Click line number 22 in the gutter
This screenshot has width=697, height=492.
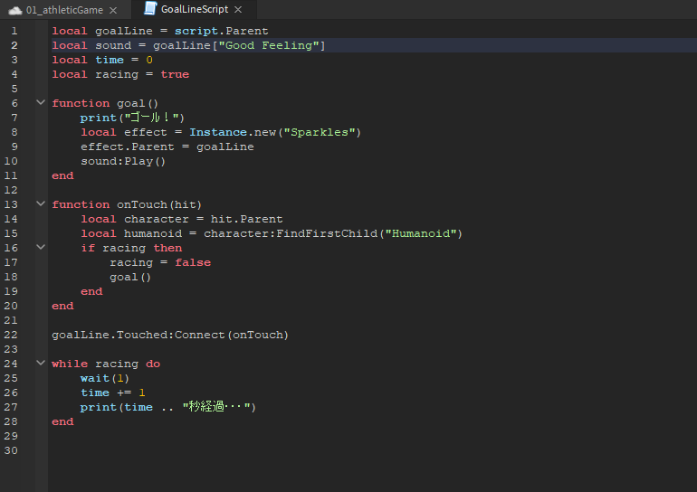11,335
